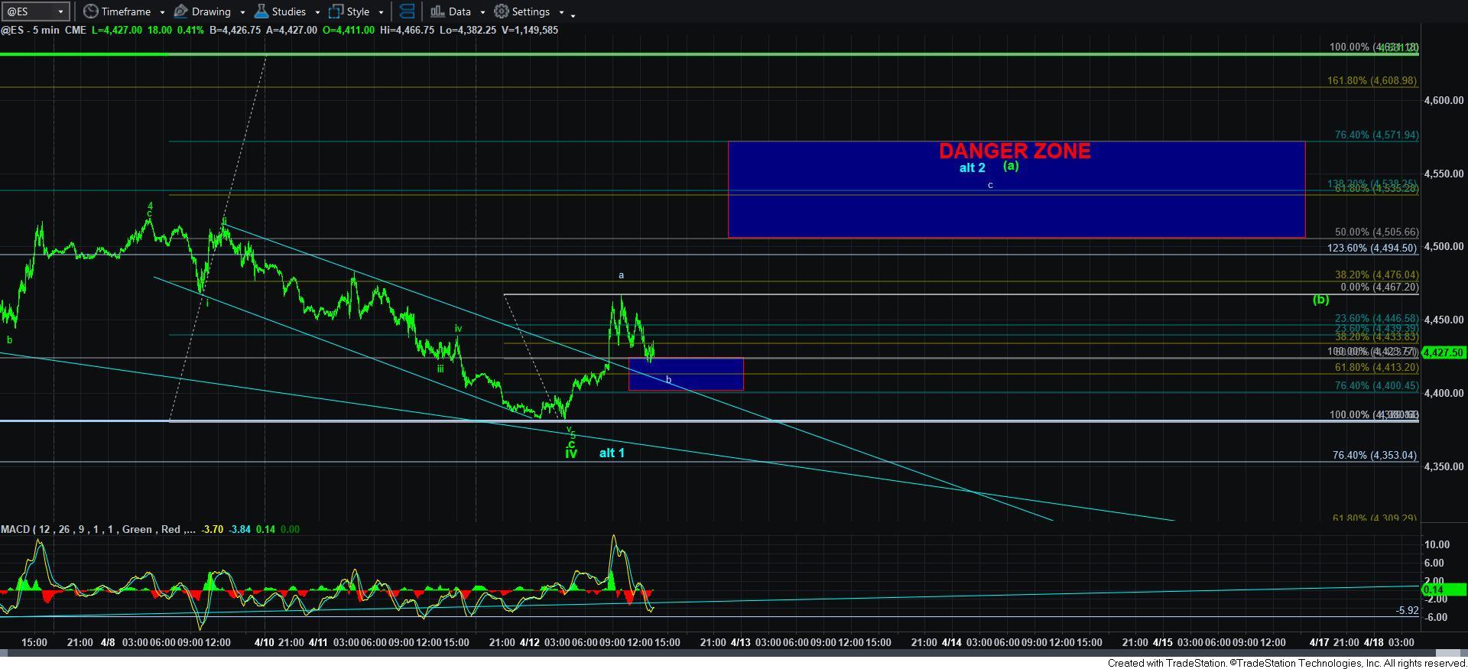Expand the Data dropdown arrow
Screen dimensions: 1468x669
pyautogui.click(x=482, y=12)
